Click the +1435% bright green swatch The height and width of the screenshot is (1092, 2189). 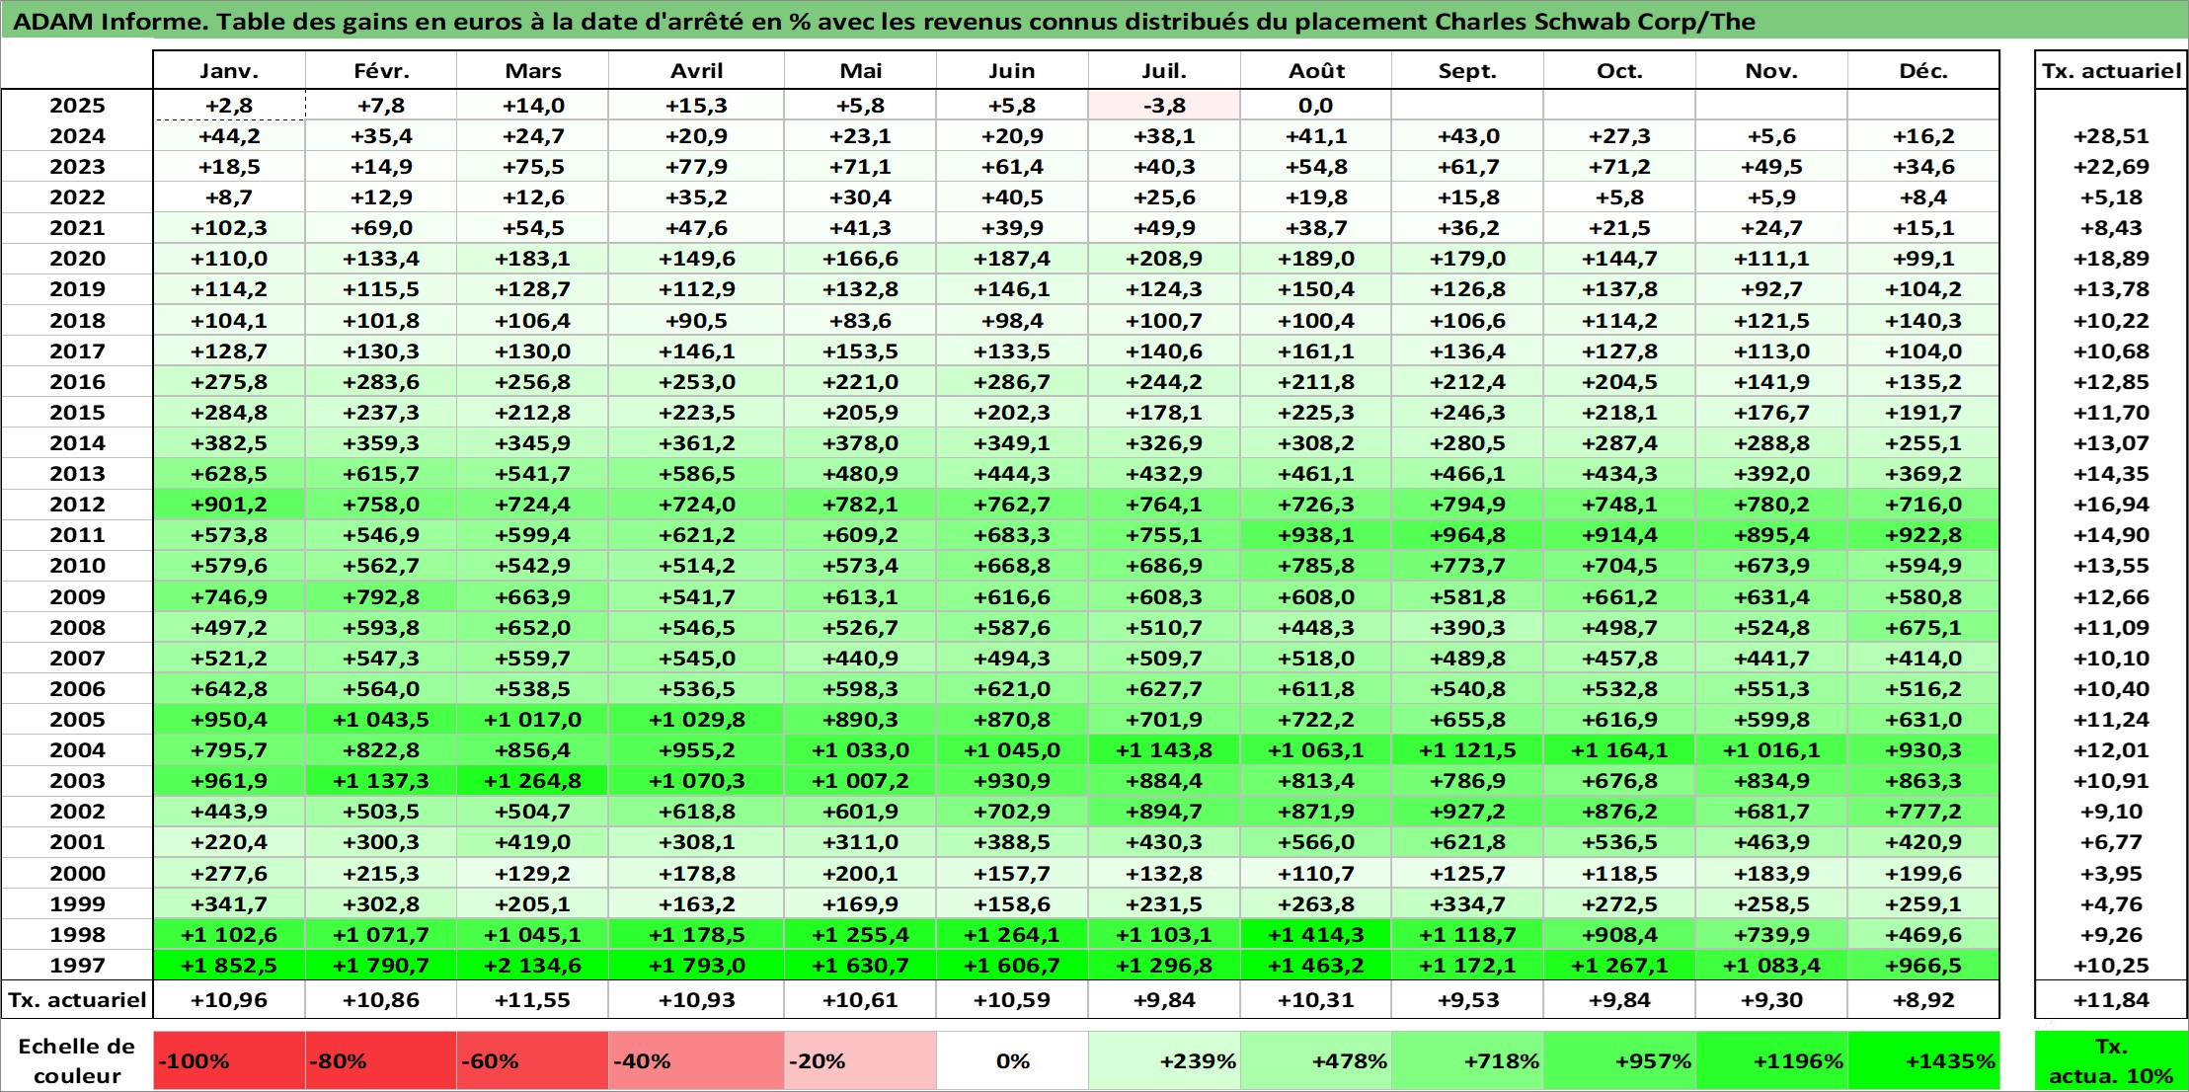click(x=1923, y=1060)
